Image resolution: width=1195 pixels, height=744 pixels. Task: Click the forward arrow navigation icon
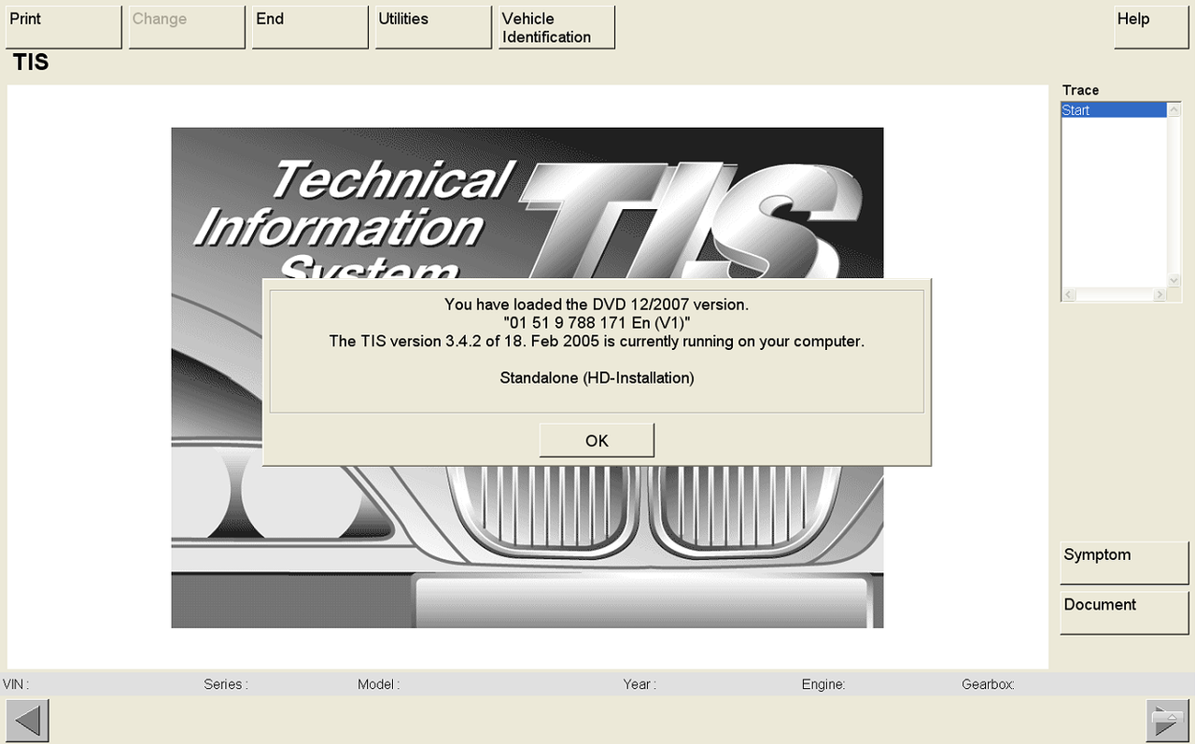pos(1167,721)
